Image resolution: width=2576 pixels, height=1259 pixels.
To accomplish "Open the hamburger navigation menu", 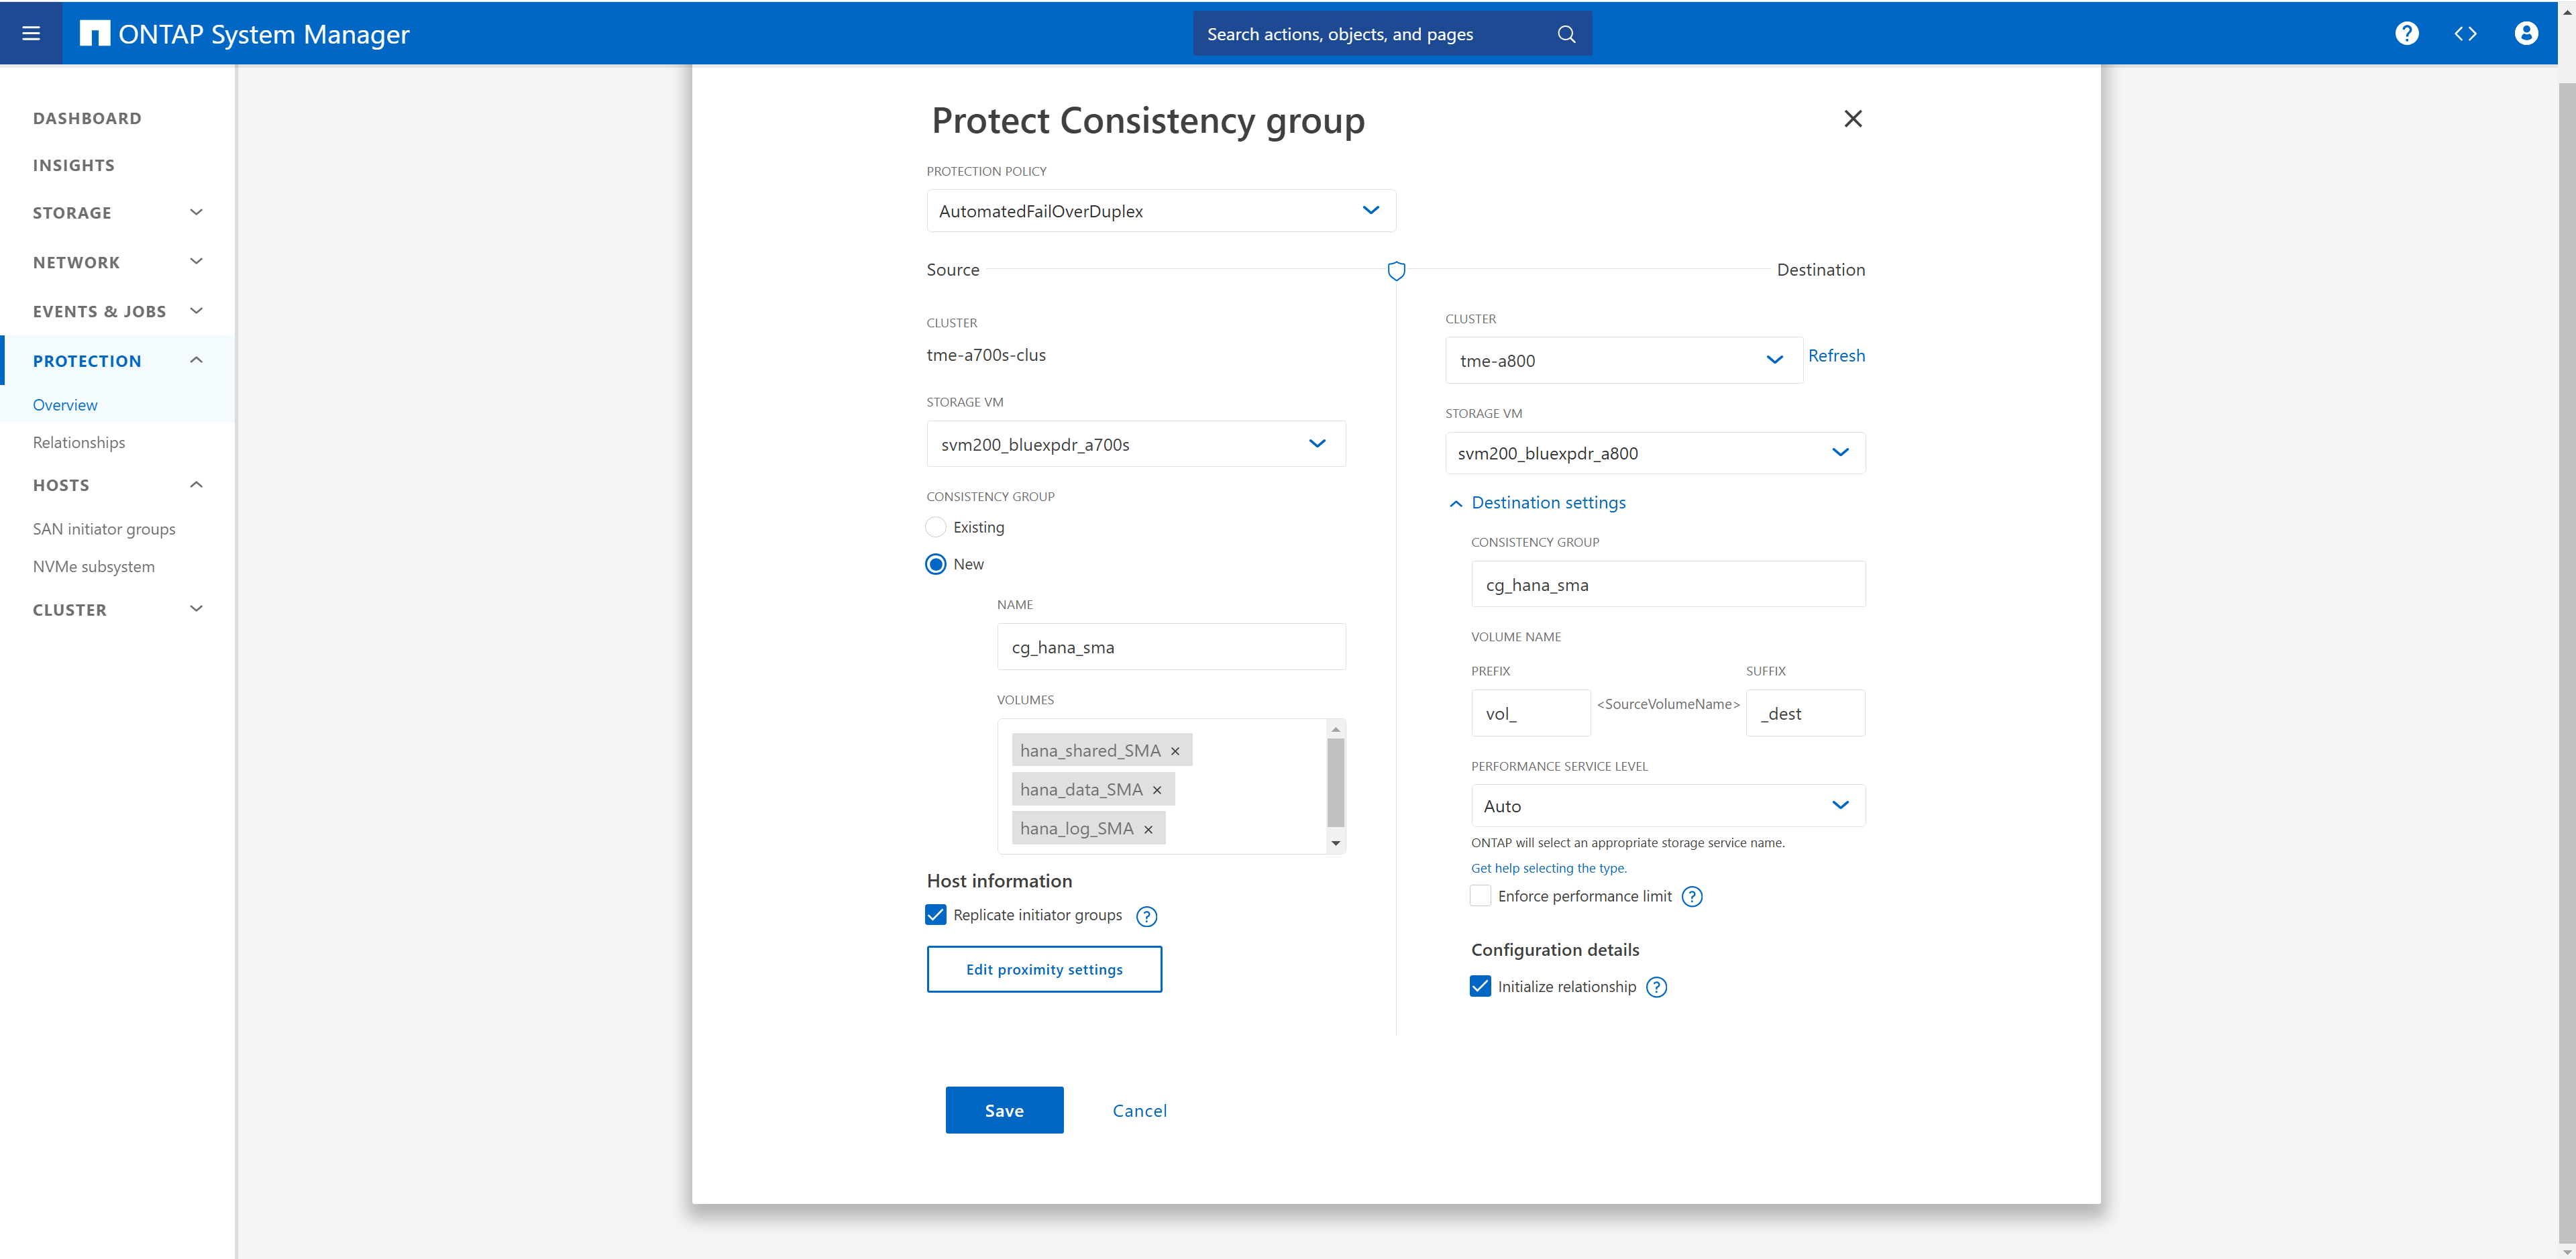I will coord(31,34).
